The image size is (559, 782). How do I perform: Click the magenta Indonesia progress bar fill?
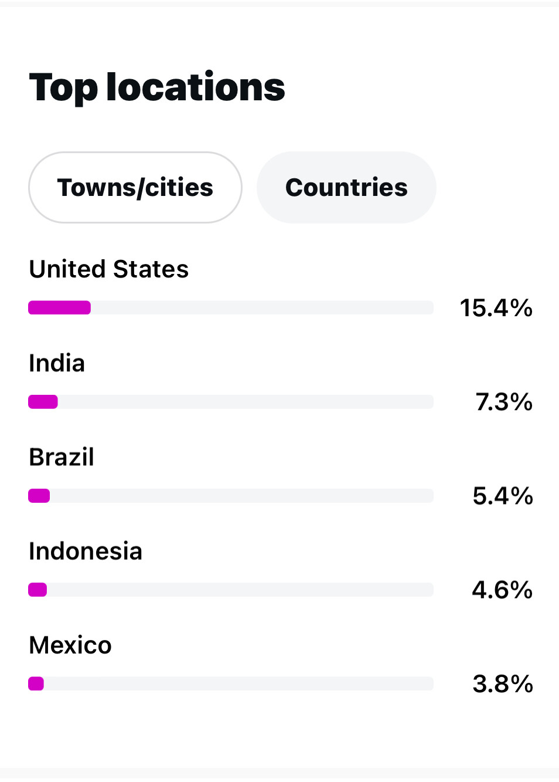click(x=38, y=590)
